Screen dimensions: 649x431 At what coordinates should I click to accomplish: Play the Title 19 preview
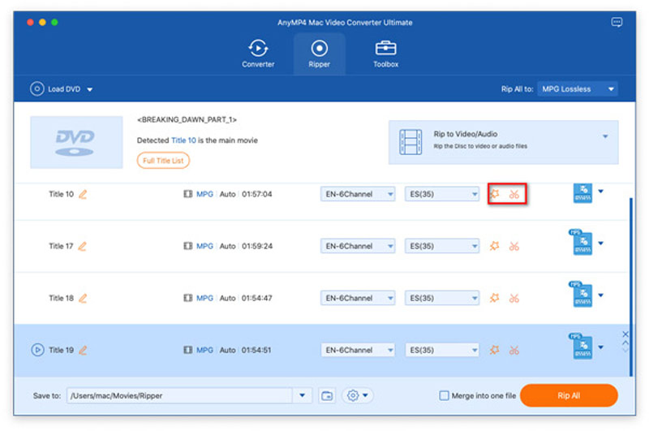pyautogui.click(x=37, y=350)
